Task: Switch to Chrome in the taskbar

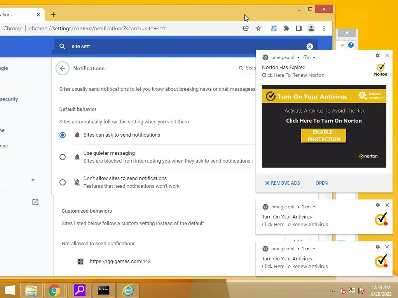Action: tap(54, 290)
